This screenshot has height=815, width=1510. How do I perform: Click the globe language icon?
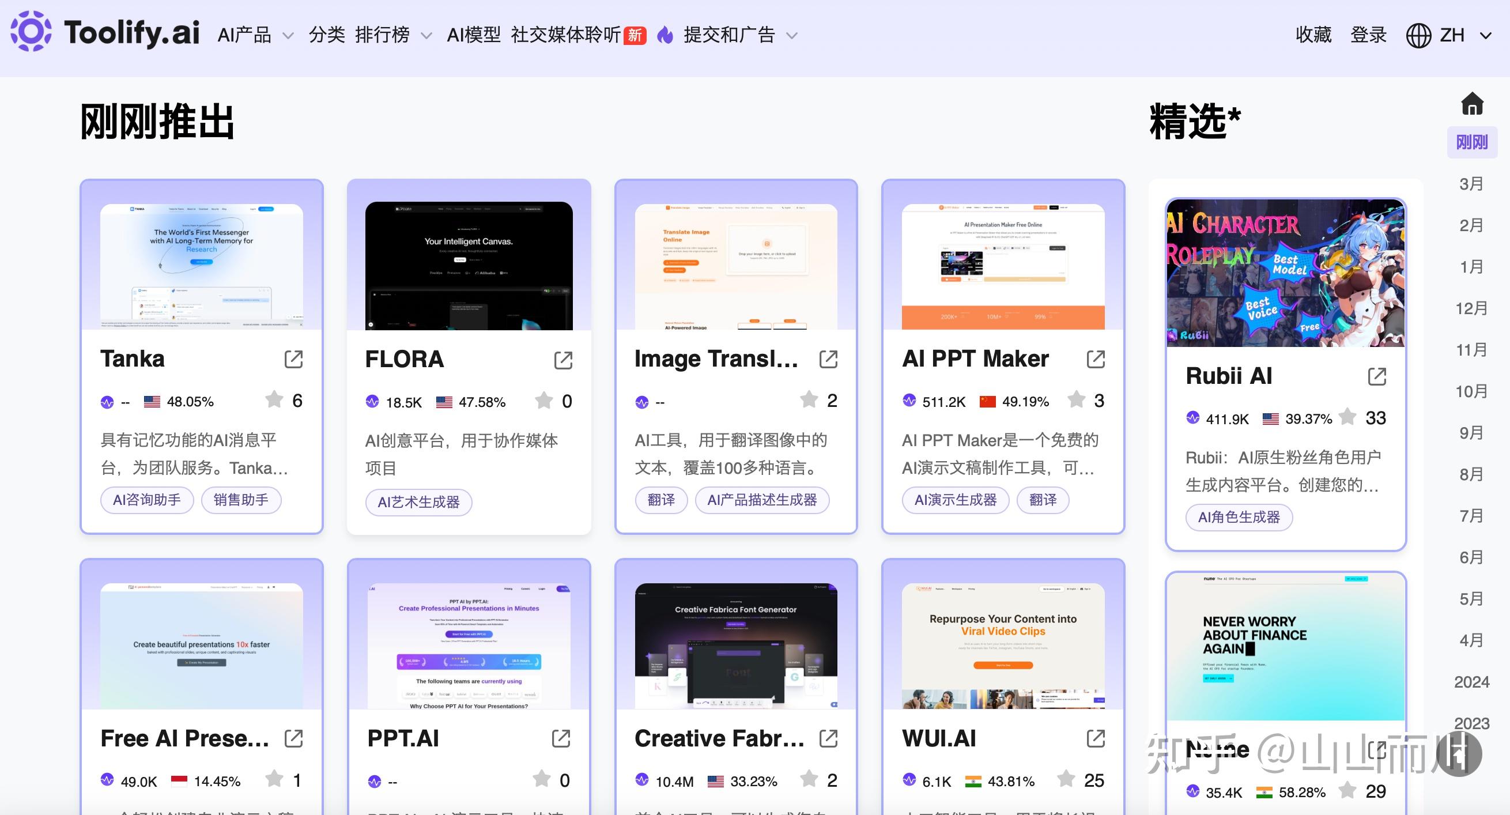[1418, 35]
